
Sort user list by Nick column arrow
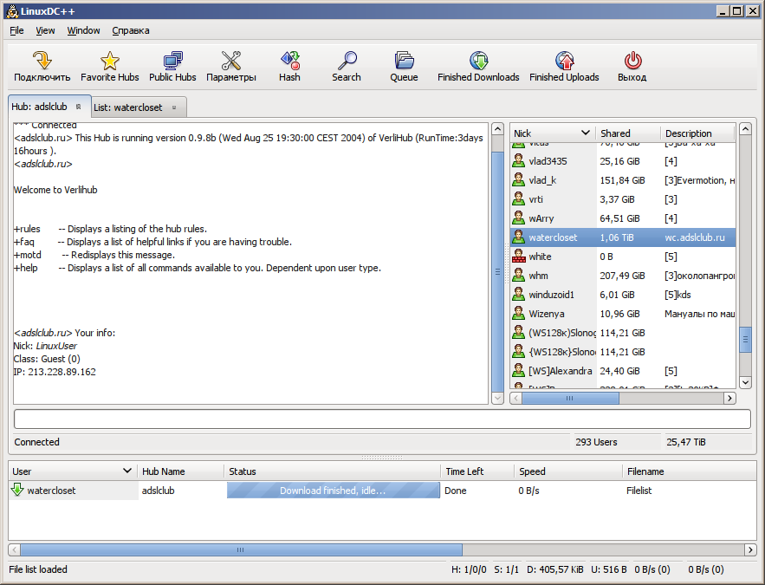point(586,133)
